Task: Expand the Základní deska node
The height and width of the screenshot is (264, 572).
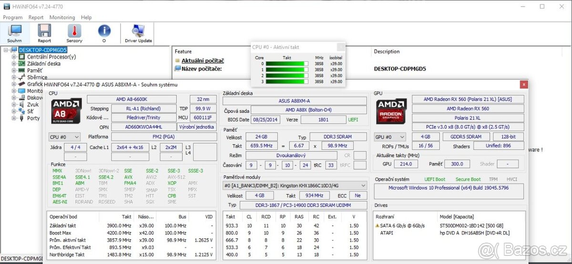Action: click(x=14, y=63)
